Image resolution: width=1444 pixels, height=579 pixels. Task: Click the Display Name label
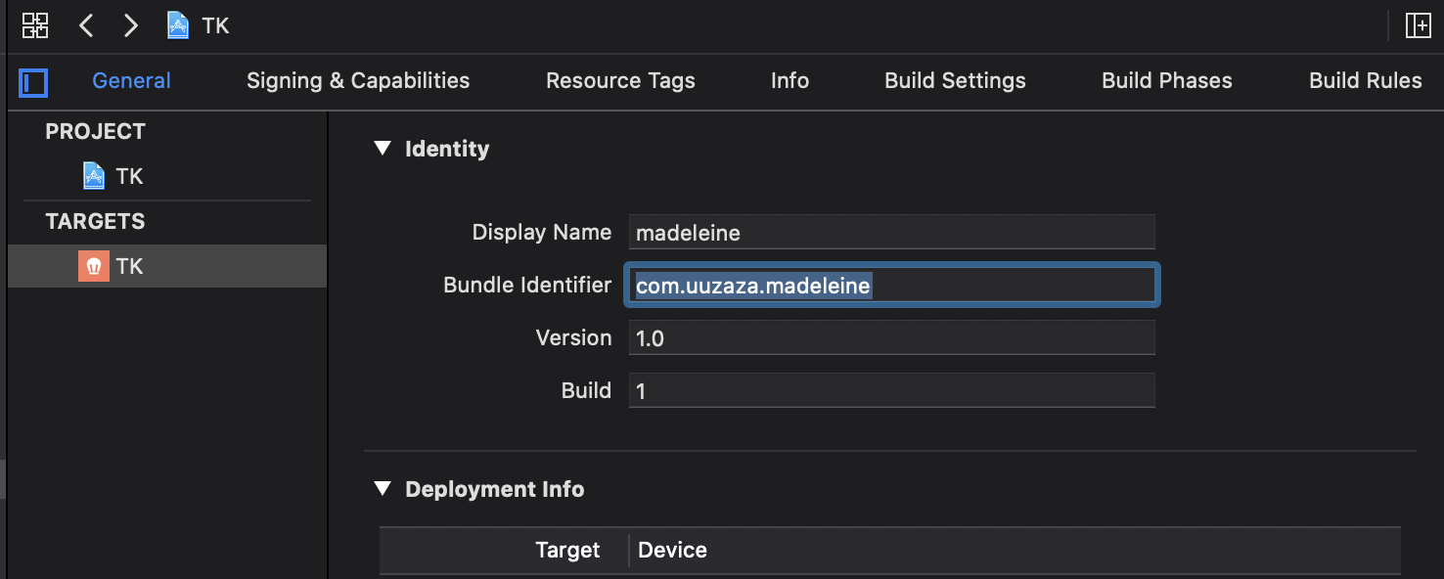[542, 233]
